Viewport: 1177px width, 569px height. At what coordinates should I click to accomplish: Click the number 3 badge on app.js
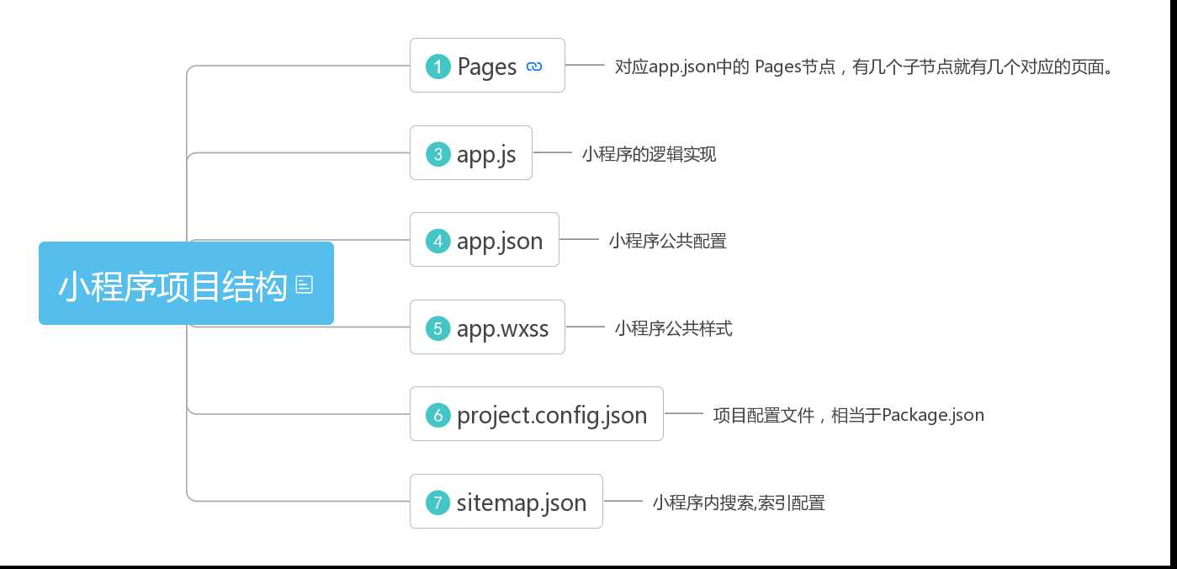[x=438, y=154]
